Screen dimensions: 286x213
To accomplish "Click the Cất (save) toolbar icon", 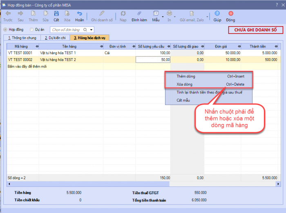I will point(56,14).
